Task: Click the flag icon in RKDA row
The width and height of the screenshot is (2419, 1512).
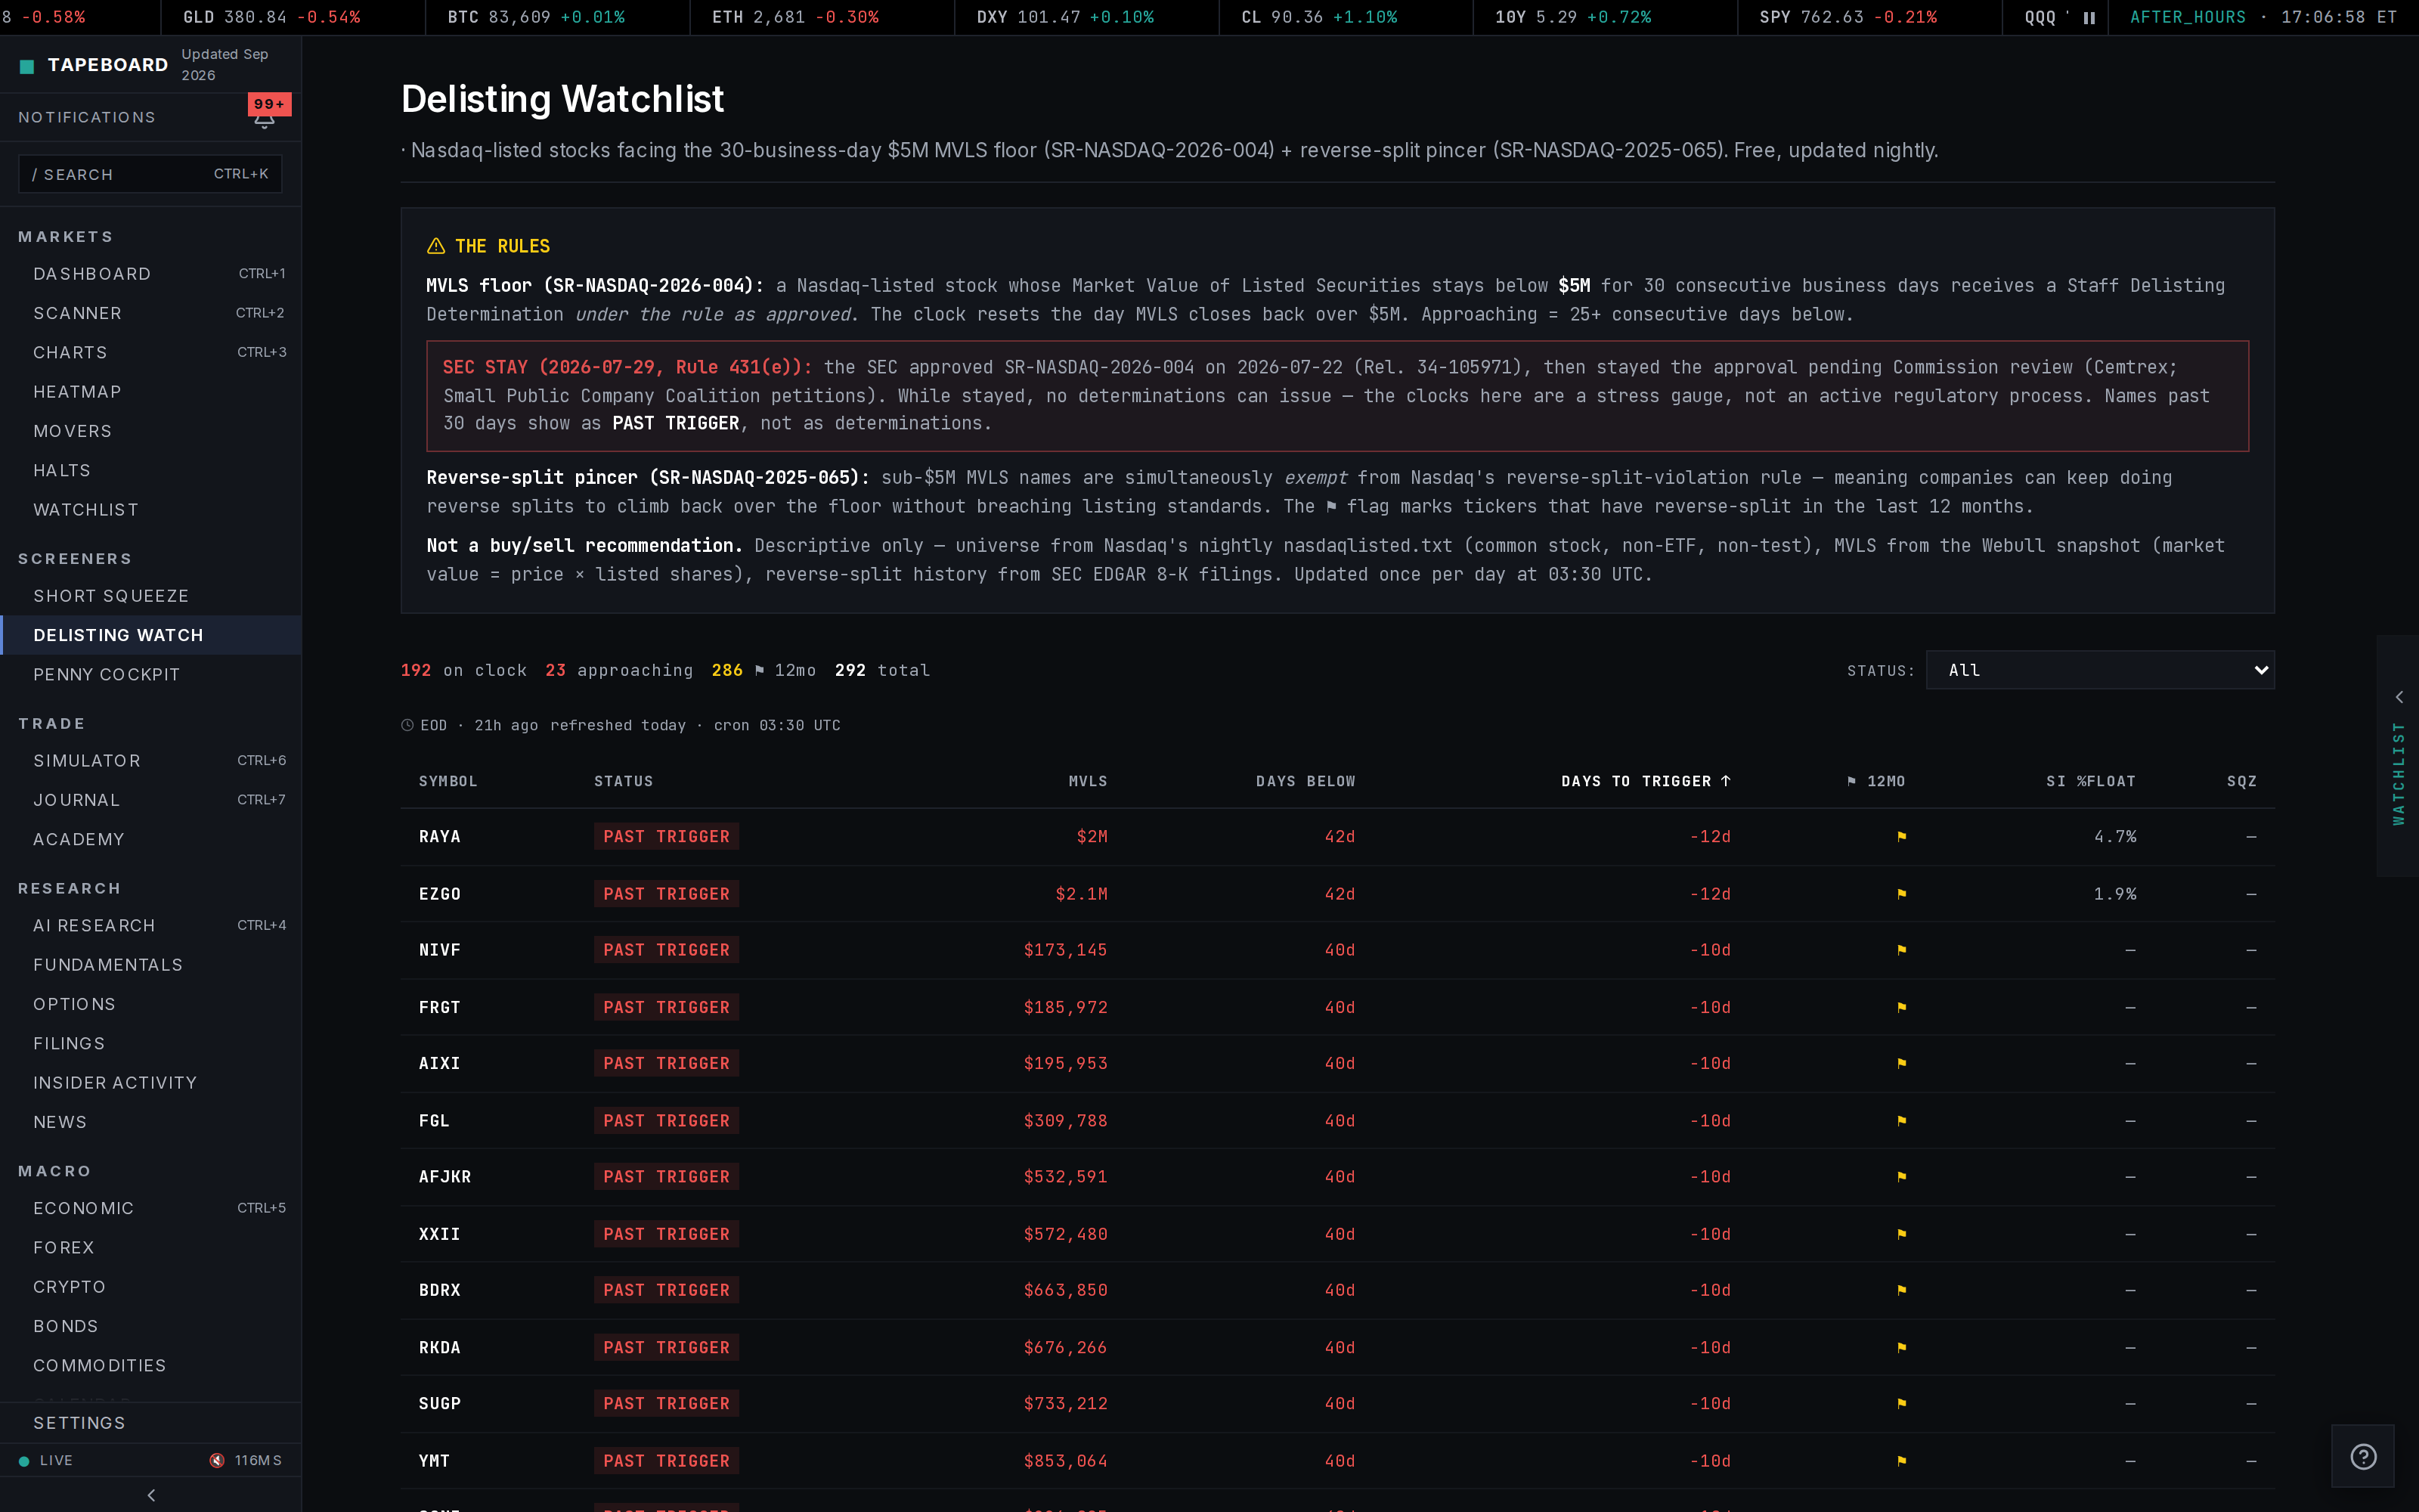Action: click(1901, 1348)
